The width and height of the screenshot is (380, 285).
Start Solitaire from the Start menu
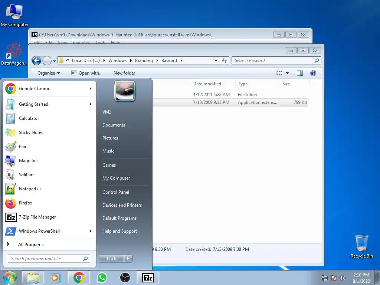[50, 175]
